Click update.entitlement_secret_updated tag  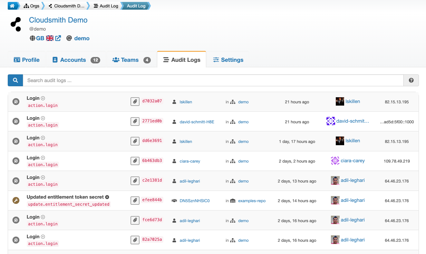pyautogui.click(x=69, y=204)
